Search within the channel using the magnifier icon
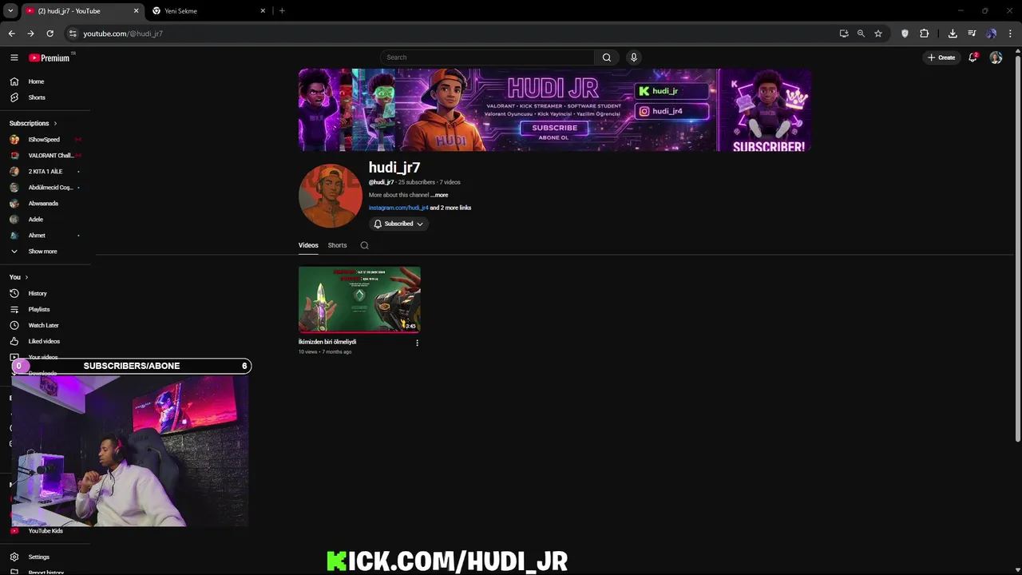 tap(364, 245)
